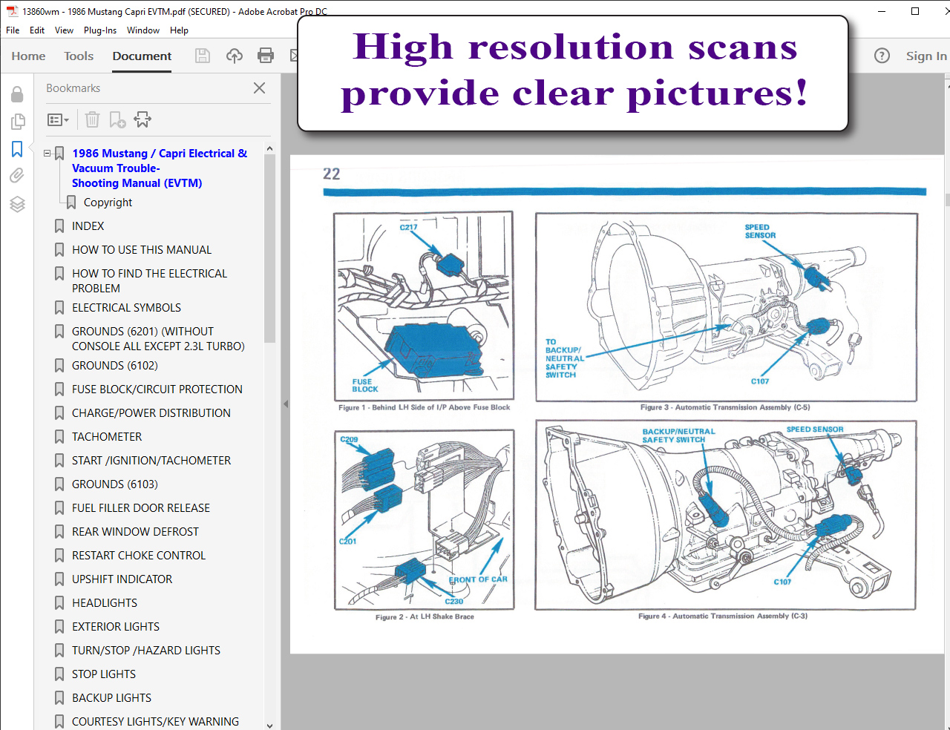Switch to the Document tab
The image size is (950, 730).
click(142, 56)
